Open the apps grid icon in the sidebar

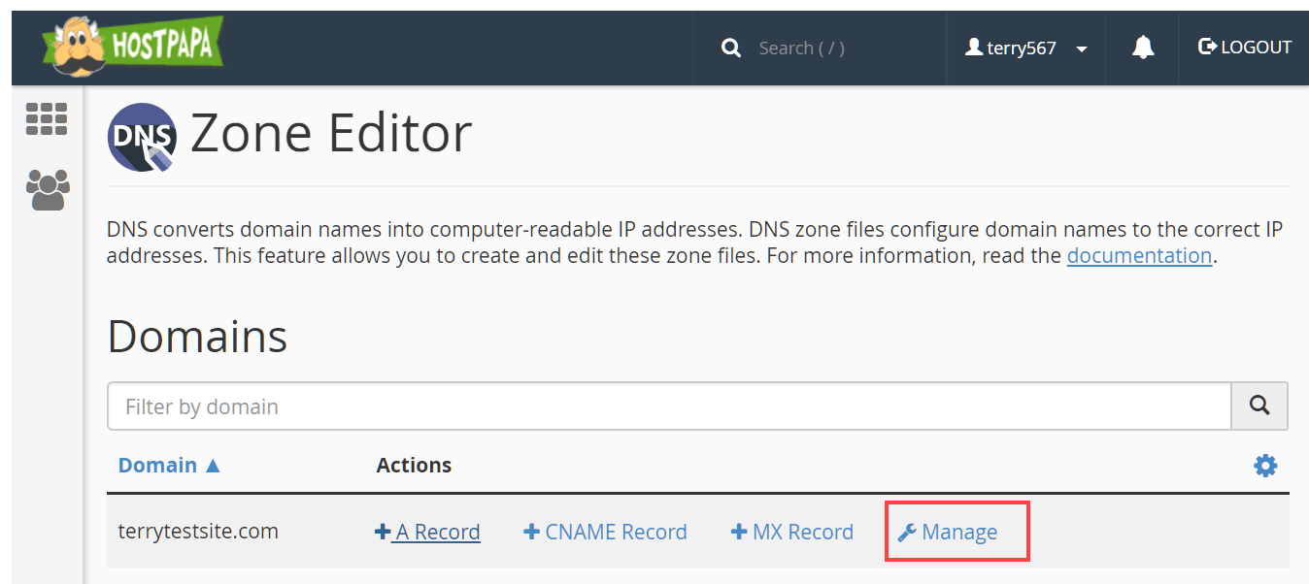[x=47, y=118]
